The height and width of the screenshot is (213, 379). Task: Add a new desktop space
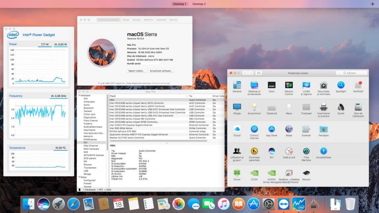[x=373, y=4]
